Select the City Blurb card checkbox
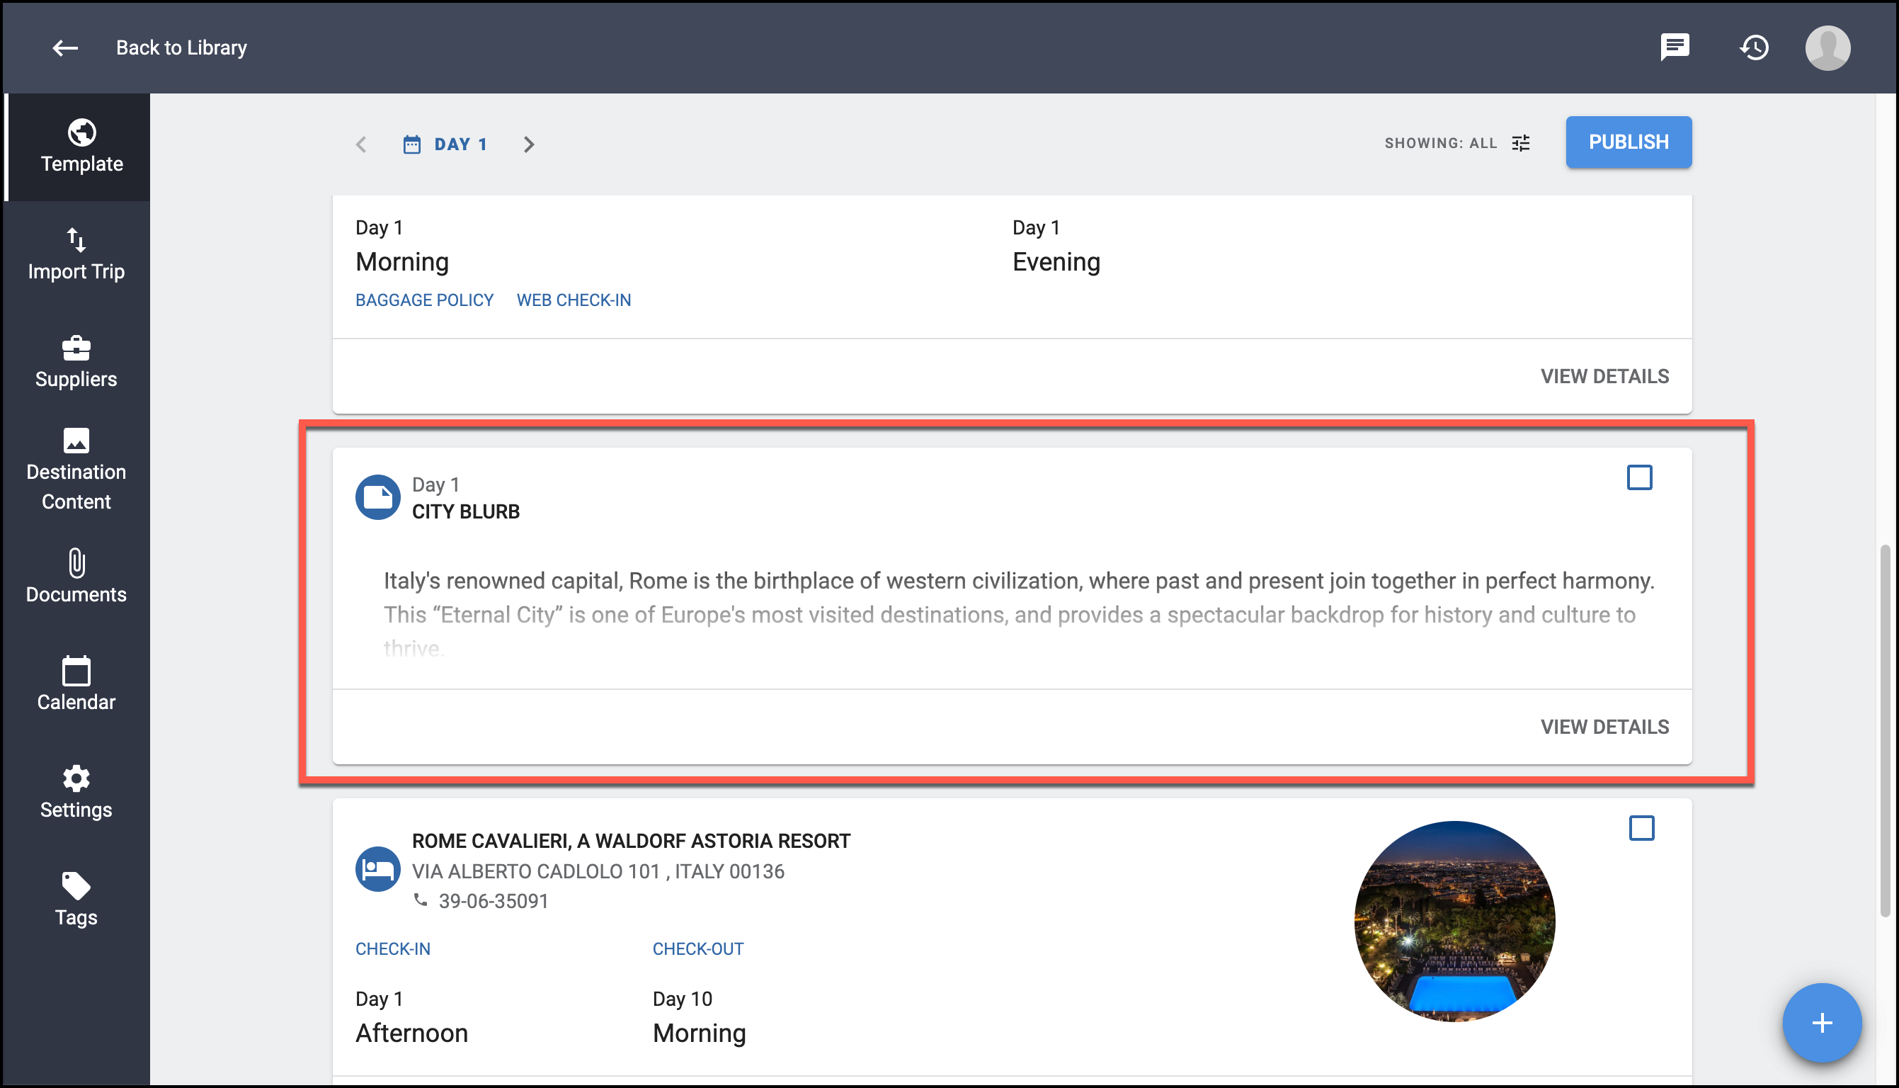The width and height of the screenshot is (1899, 1088). (x=1639, y=477)
